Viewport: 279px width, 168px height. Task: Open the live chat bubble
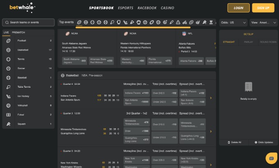271,158
